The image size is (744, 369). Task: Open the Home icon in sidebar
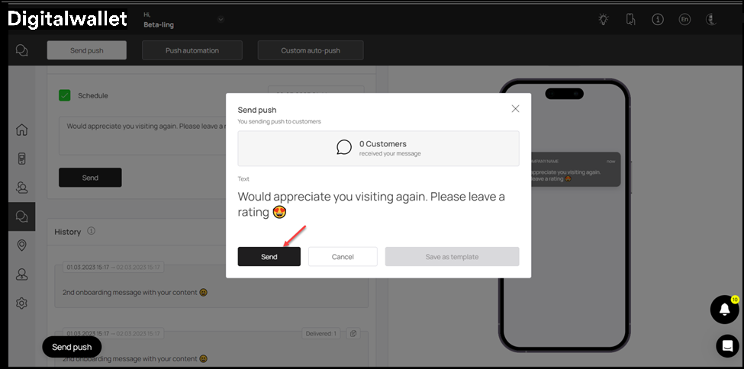(x=21, y=130)
